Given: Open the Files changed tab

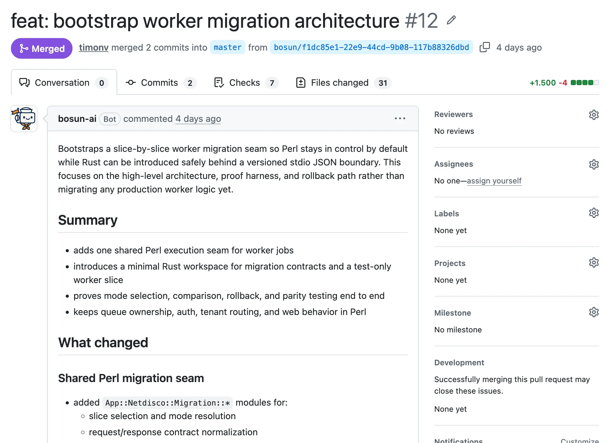Looking at the screenshot, I should (x=343, y=83).
